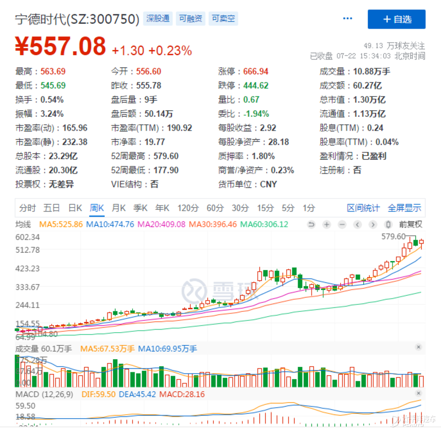This screenshot has height=433, width=441.
Task: Click the 均线 moving average label
Action: [23, 225]
